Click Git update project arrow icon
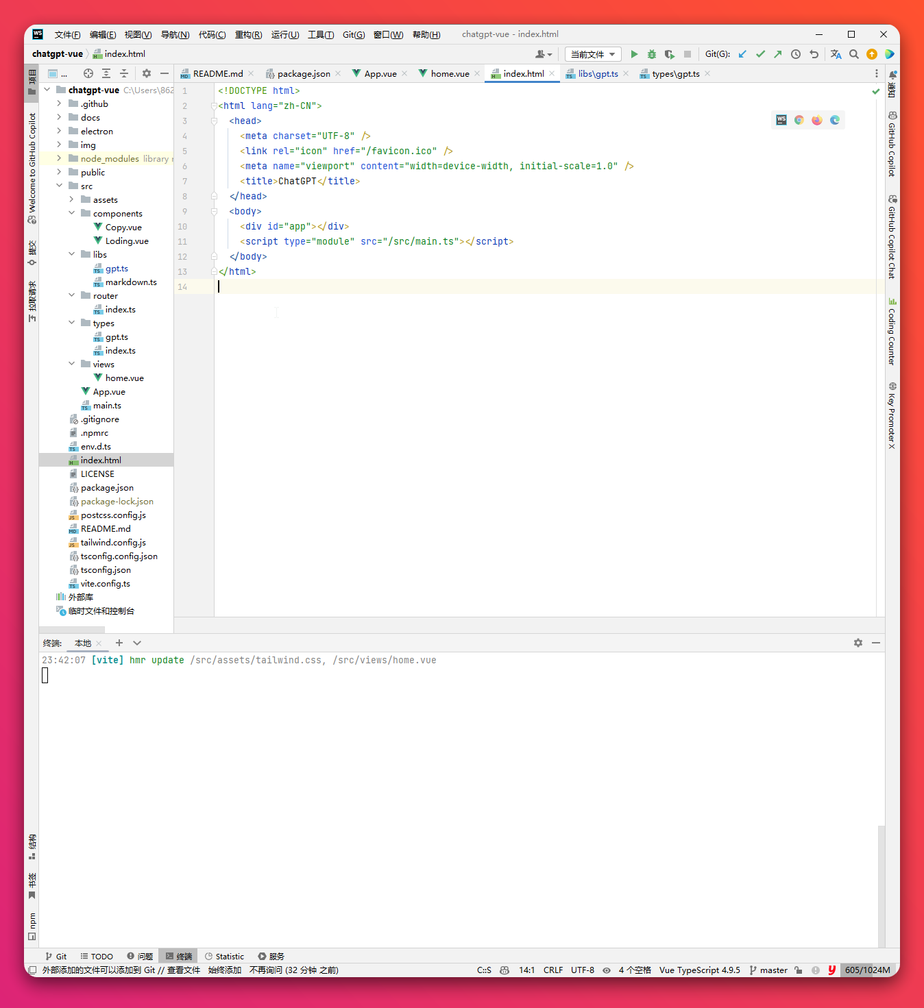The width and height of the screenshot is (924, 1008). (742, 54)
